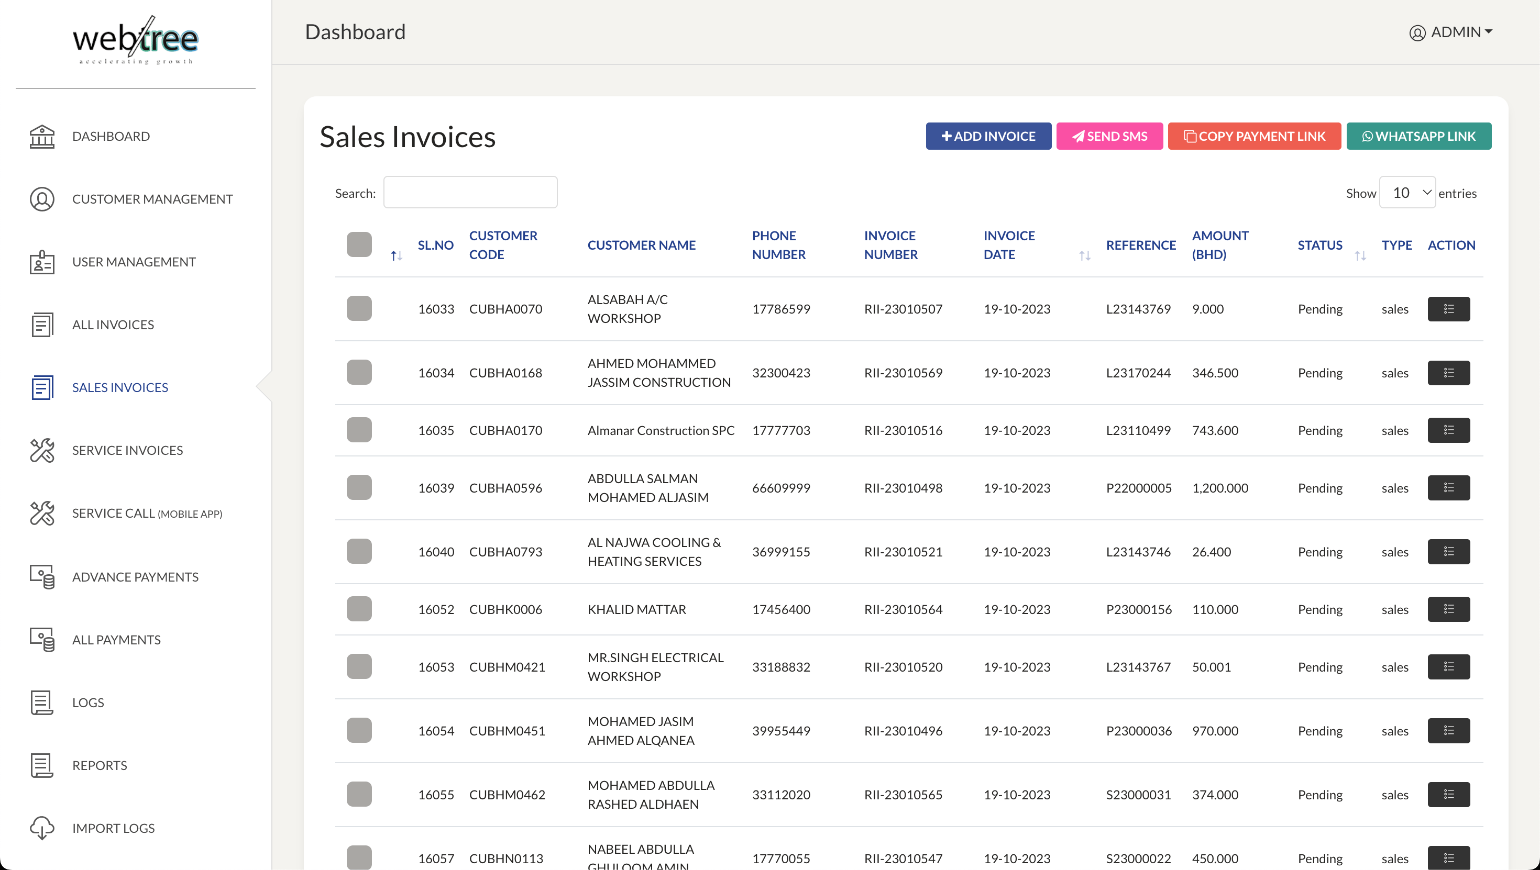Select the Logs menu item in sidebar
The image size is (1540, 870).
click(x=88, y=702)
